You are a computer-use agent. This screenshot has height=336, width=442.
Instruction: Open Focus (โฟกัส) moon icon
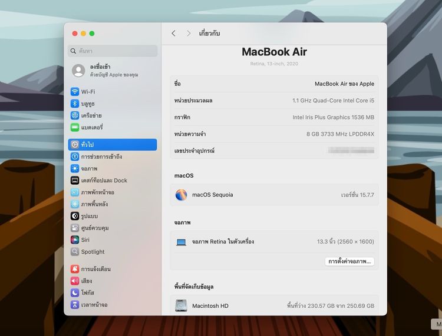click(75, 292)
